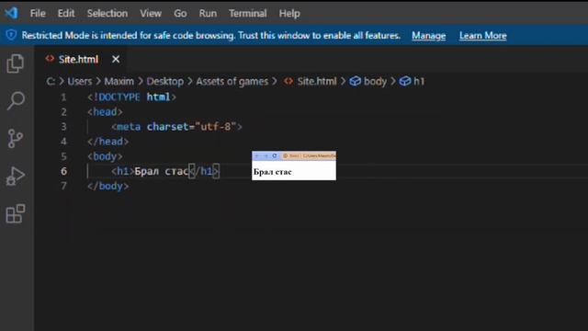Click line number 1 in the gutter
The width and height of the screenshot is (588, 331).
(x=63, y=97)
